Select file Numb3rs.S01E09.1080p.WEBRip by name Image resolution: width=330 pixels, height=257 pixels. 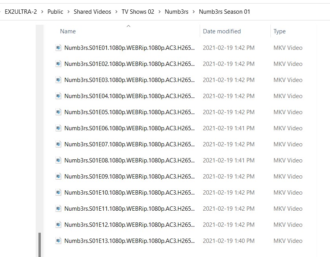(x=129, y=177)
